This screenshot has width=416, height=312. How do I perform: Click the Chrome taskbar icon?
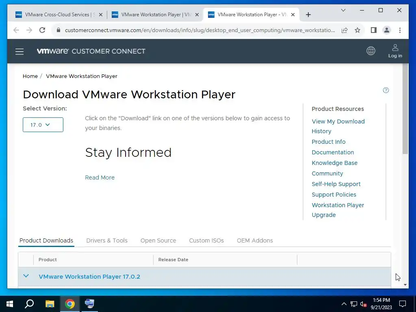click(x=70, y=304)
